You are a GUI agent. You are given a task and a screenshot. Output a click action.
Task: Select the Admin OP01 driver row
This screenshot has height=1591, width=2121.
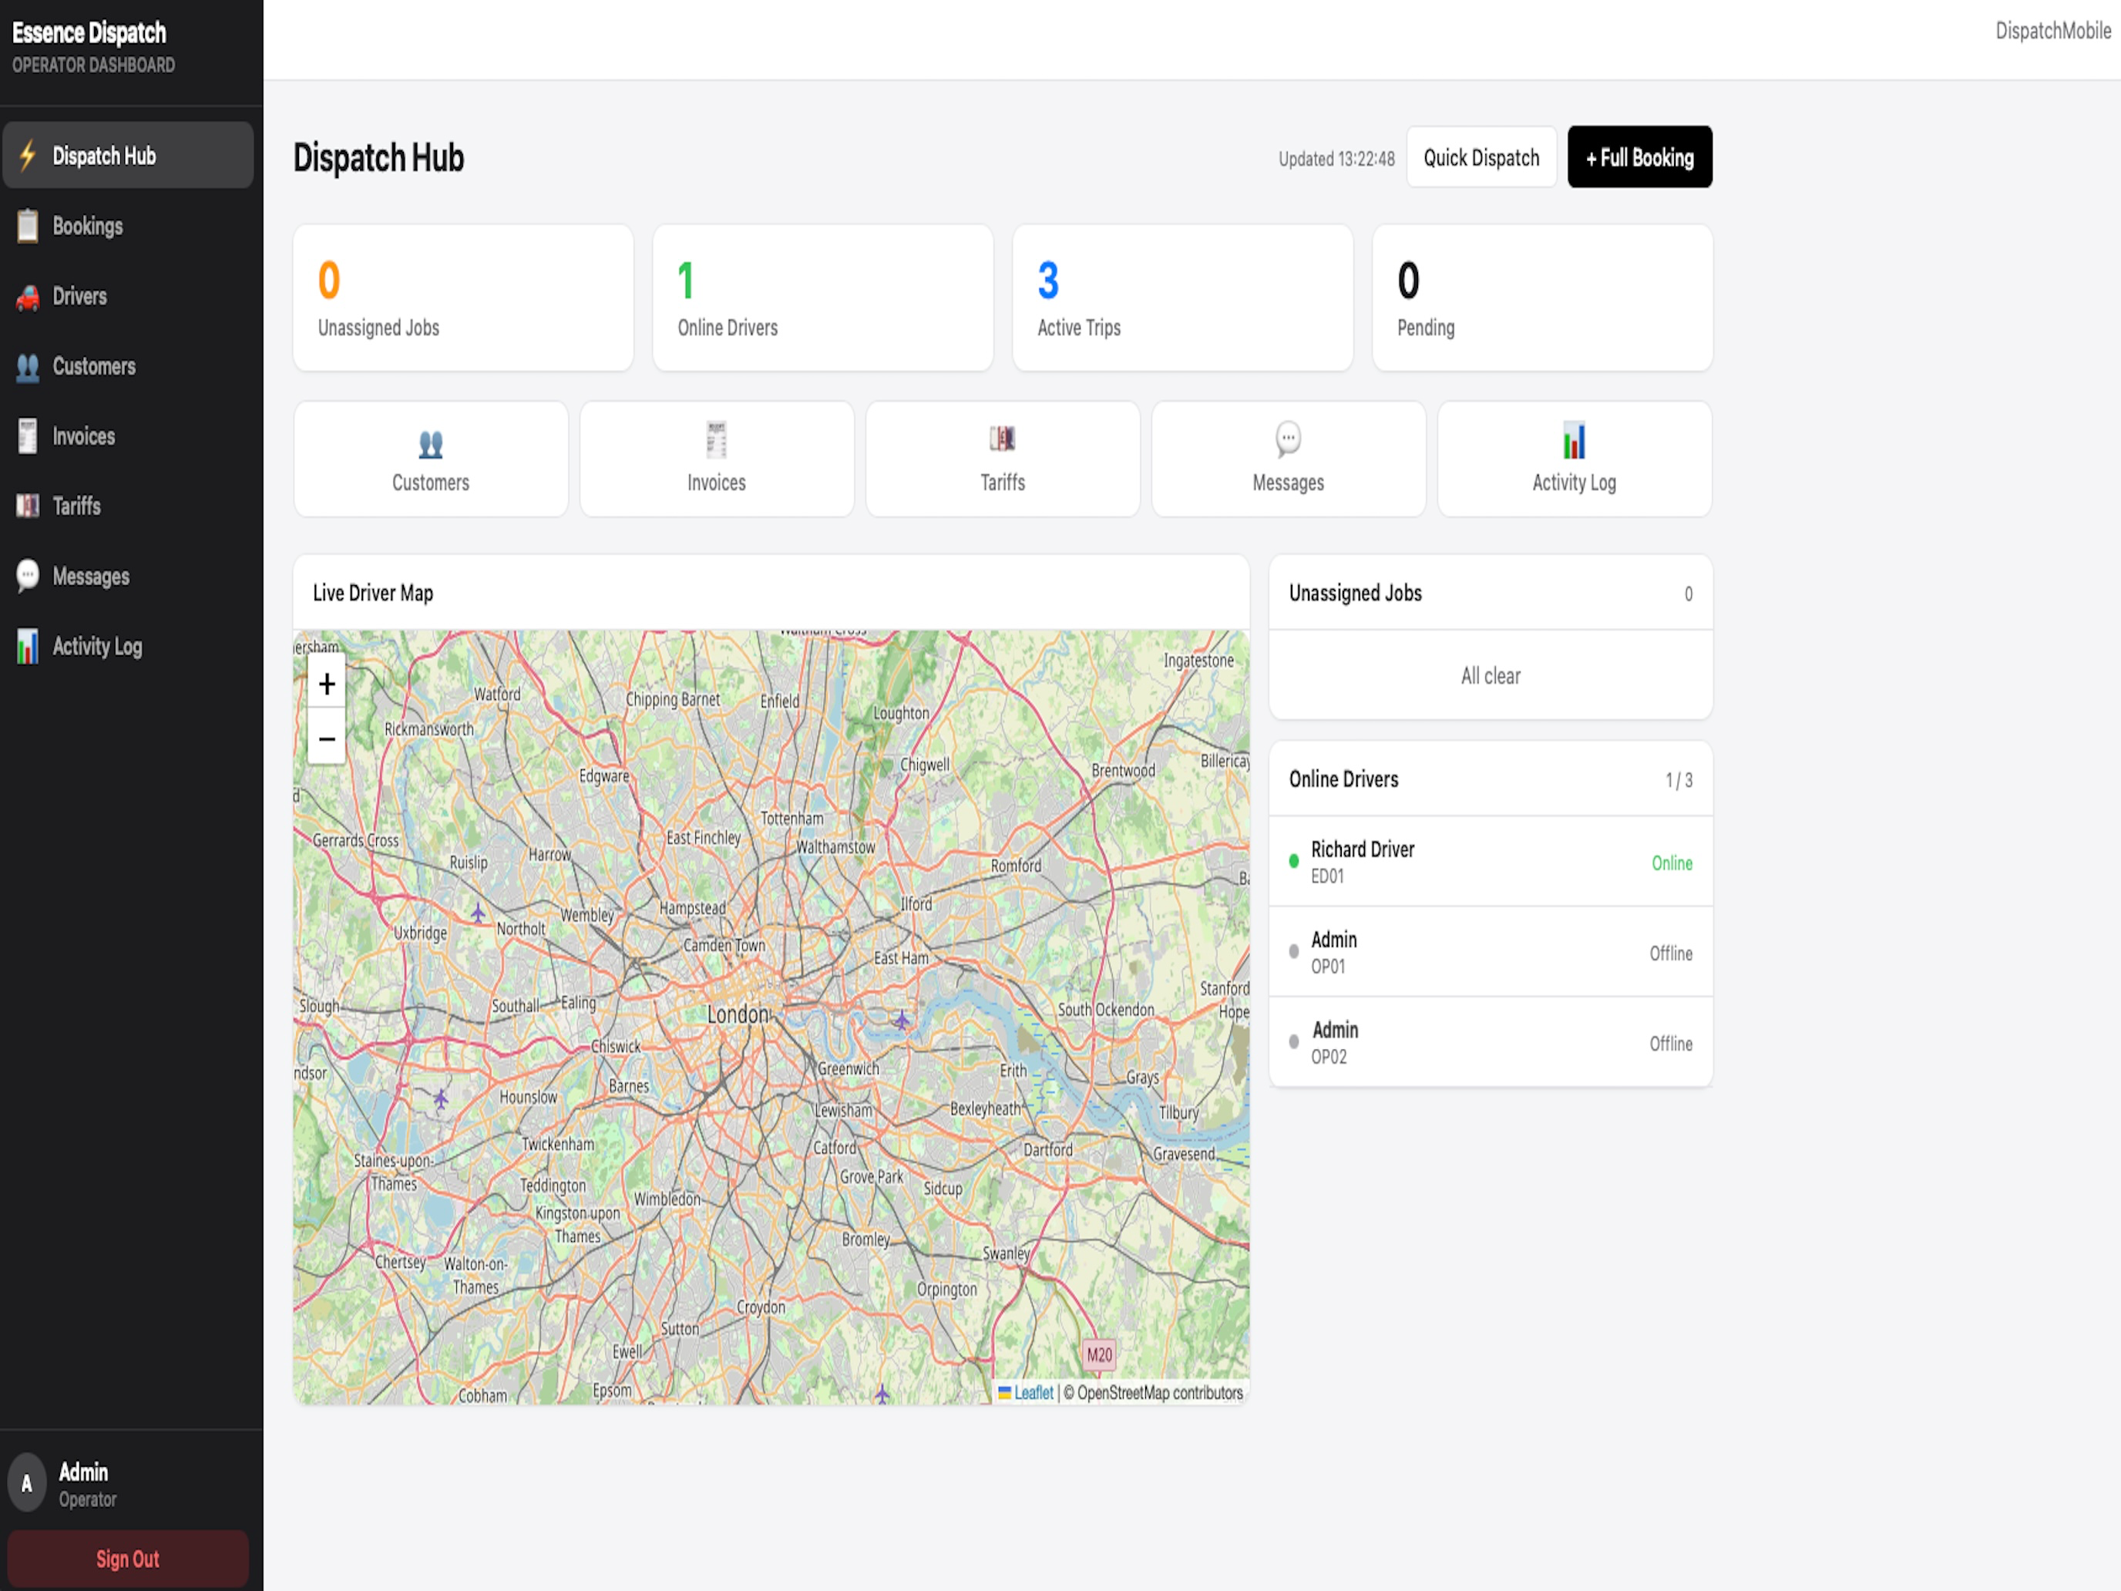[1490, 952]
